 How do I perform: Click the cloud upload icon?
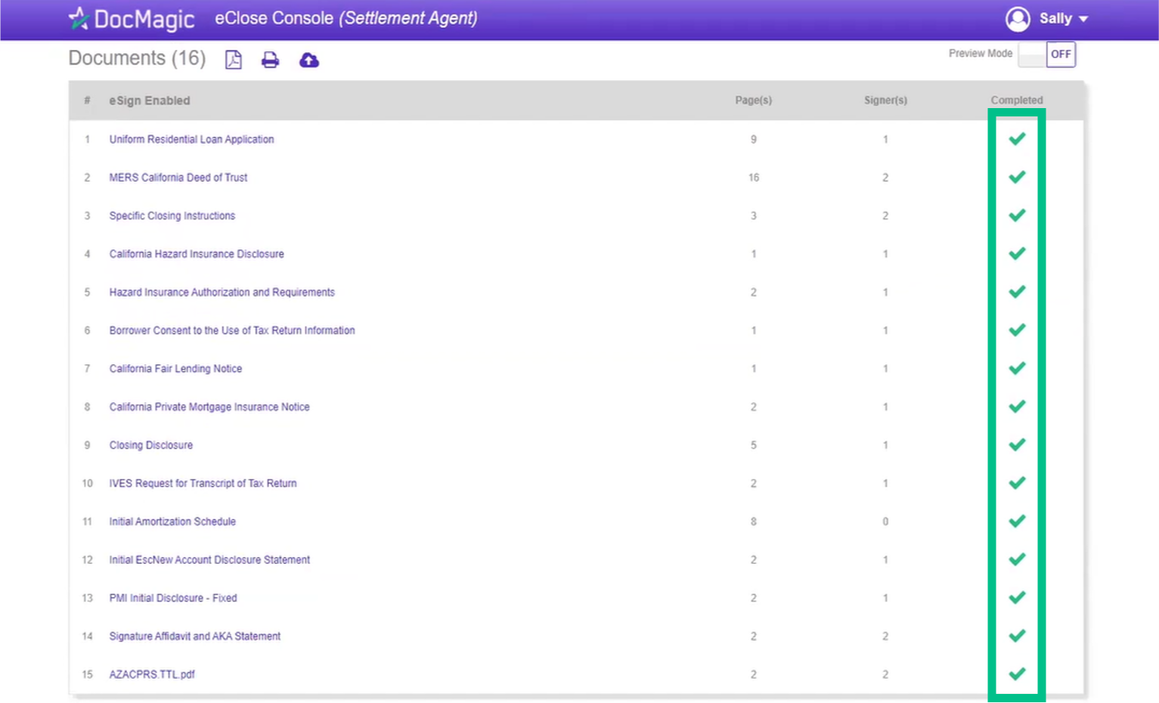[x=309, y=60]
